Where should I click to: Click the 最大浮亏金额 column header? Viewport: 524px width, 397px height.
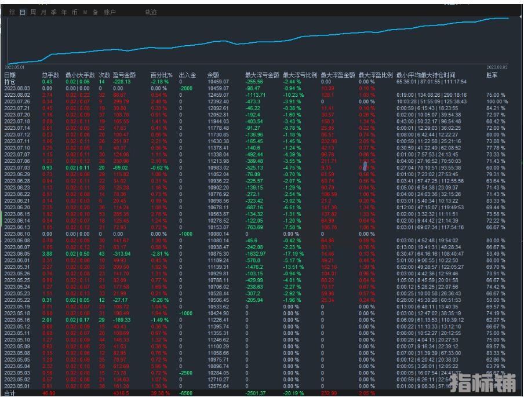(262, 75)
